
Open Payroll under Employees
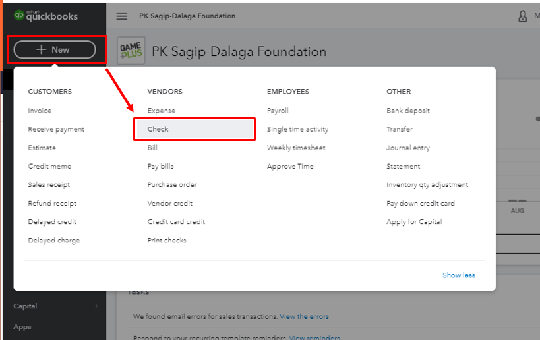(278, 111)
